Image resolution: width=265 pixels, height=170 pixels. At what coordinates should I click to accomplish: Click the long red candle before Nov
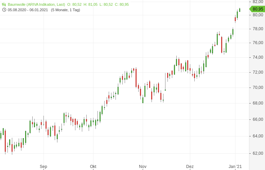pyautogui.click(x=136, y=78)
